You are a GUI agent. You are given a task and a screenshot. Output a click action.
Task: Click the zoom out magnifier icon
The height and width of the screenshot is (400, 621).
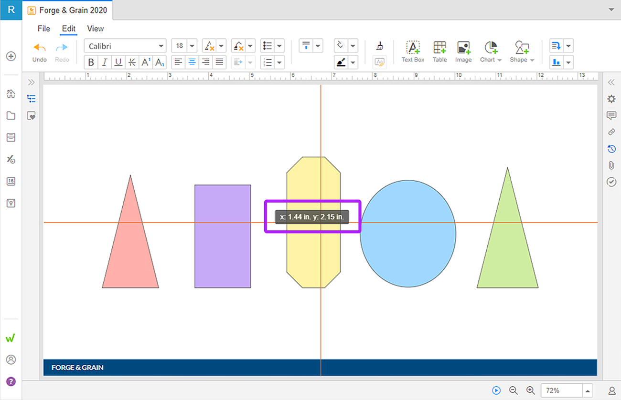[x=514, y=390]
